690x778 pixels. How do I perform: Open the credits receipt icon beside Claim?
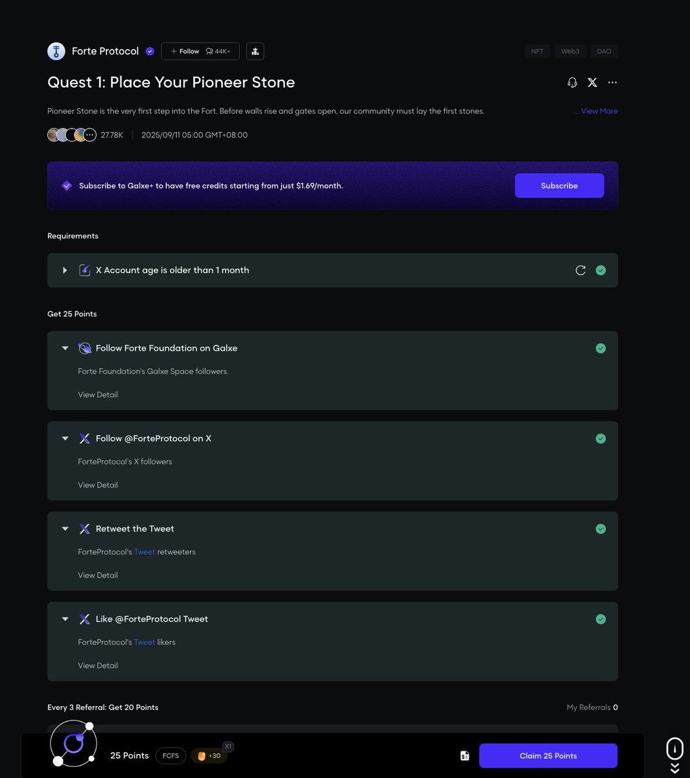(464, 756)
